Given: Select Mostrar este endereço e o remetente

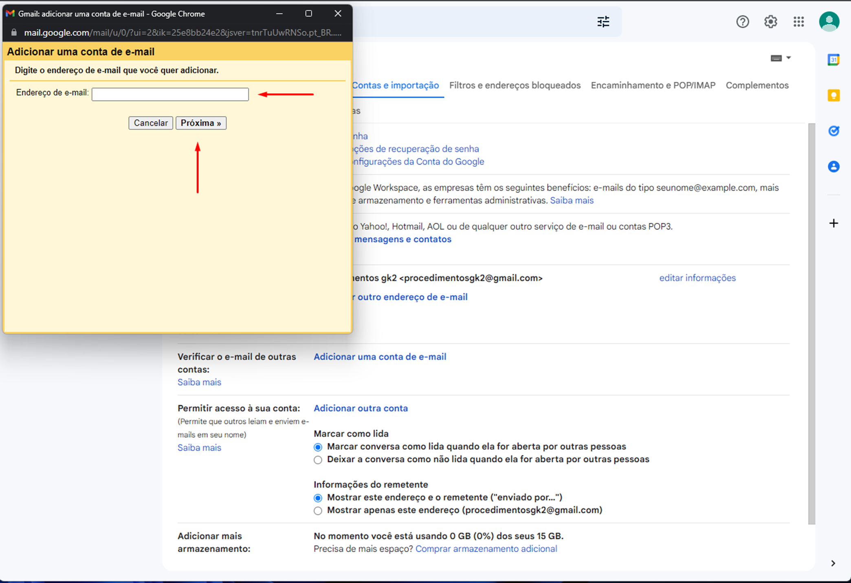Looking at the screenshot, I should click(318, 498).
